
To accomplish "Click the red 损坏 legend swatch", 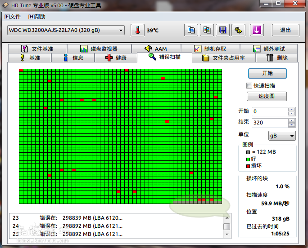I will (248, 166).
